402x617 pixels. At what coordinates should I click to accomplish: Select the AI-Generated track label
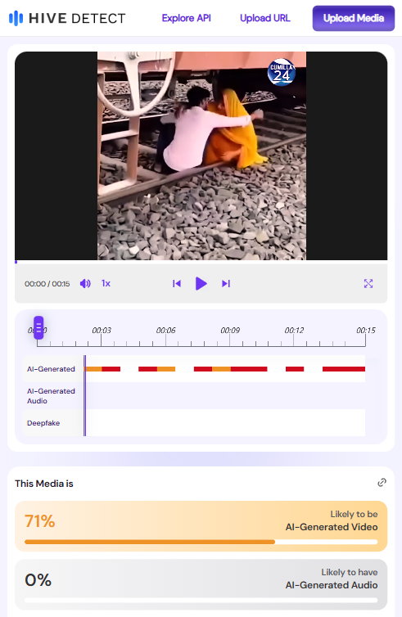[51, 369]
